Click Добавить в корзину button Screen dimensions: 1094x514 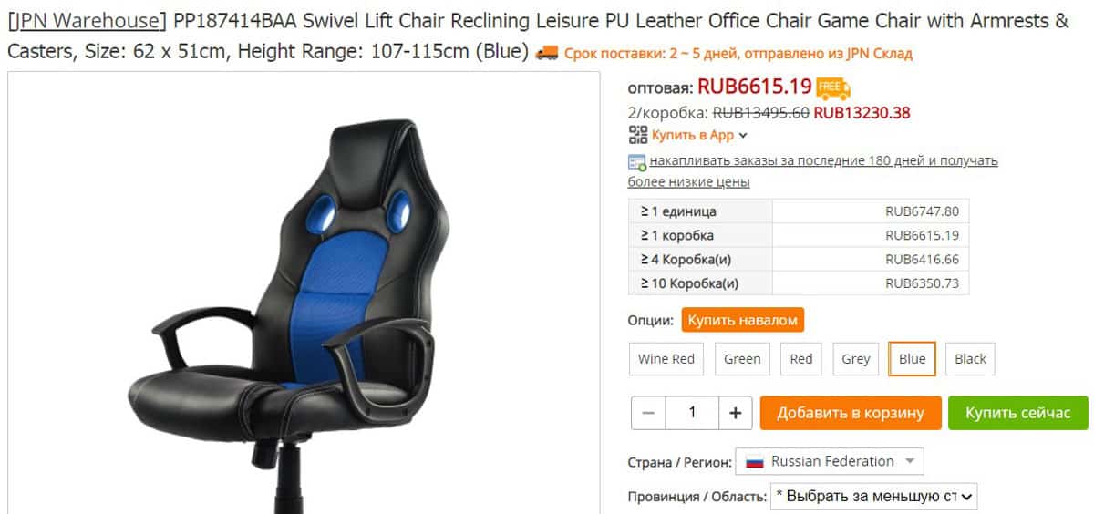(x=851, y=413)
